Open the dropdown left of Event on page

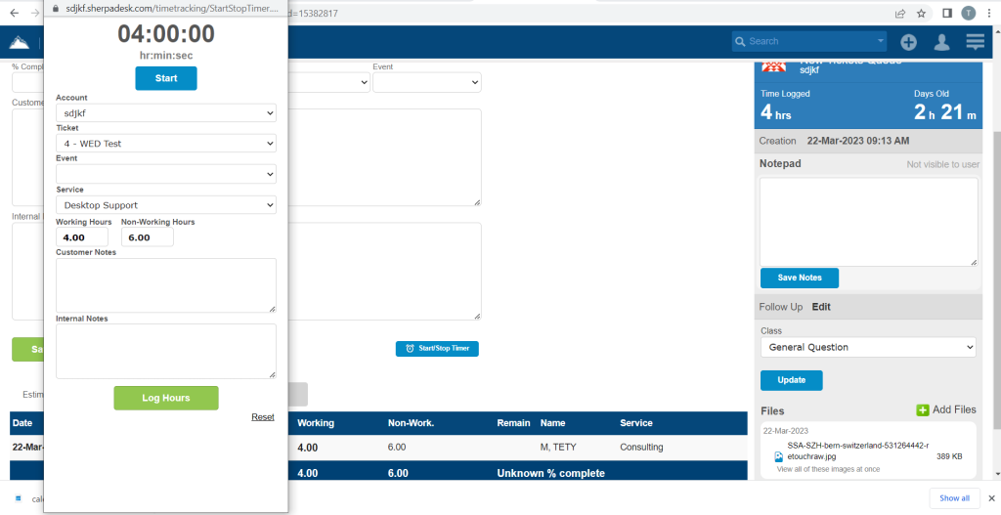pos(328,82)
